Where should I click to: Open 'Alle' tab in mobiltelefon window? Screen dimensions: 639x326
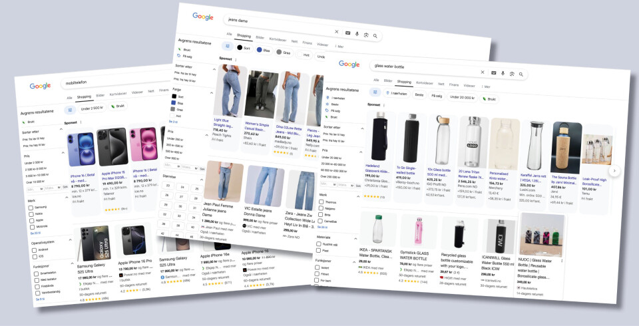pos(70,98)
